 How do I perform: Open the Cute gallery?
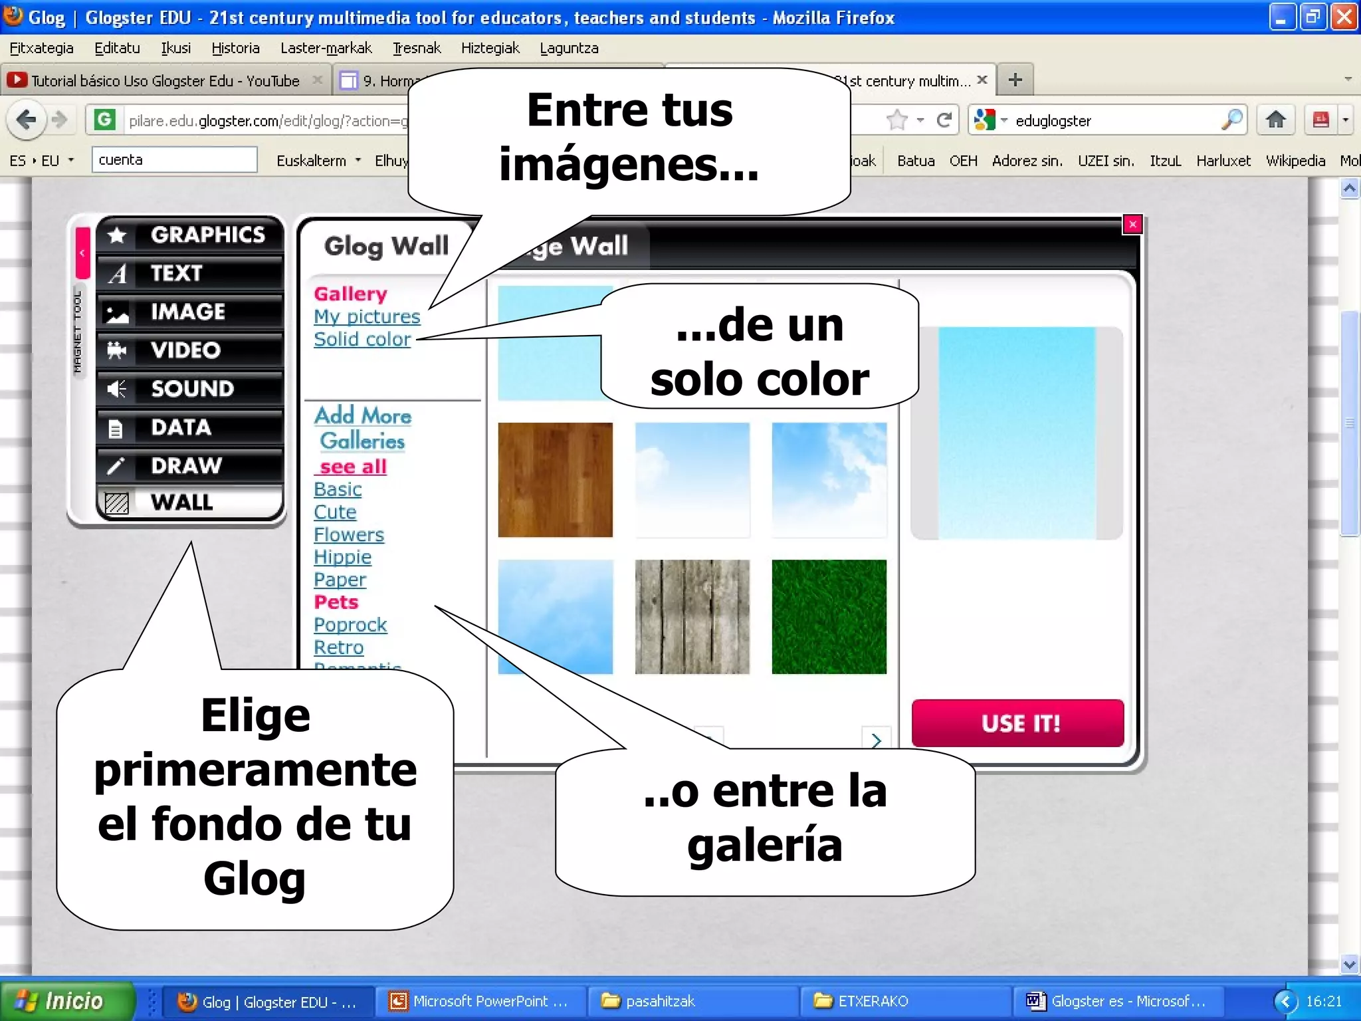[x=335, y=512]
